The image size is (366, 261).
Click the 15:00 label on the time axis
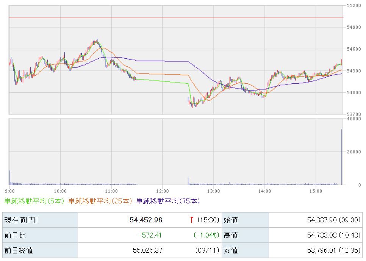point(316,191)
